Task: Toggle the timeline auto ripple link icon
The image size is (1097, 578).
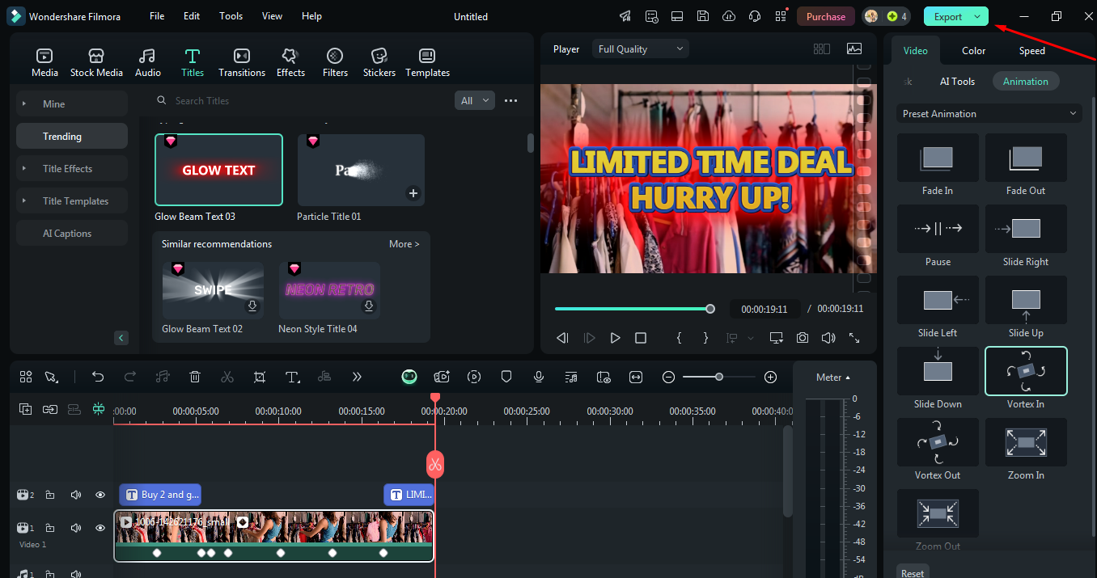Action: pyautogui.click(x=50, y=410)
